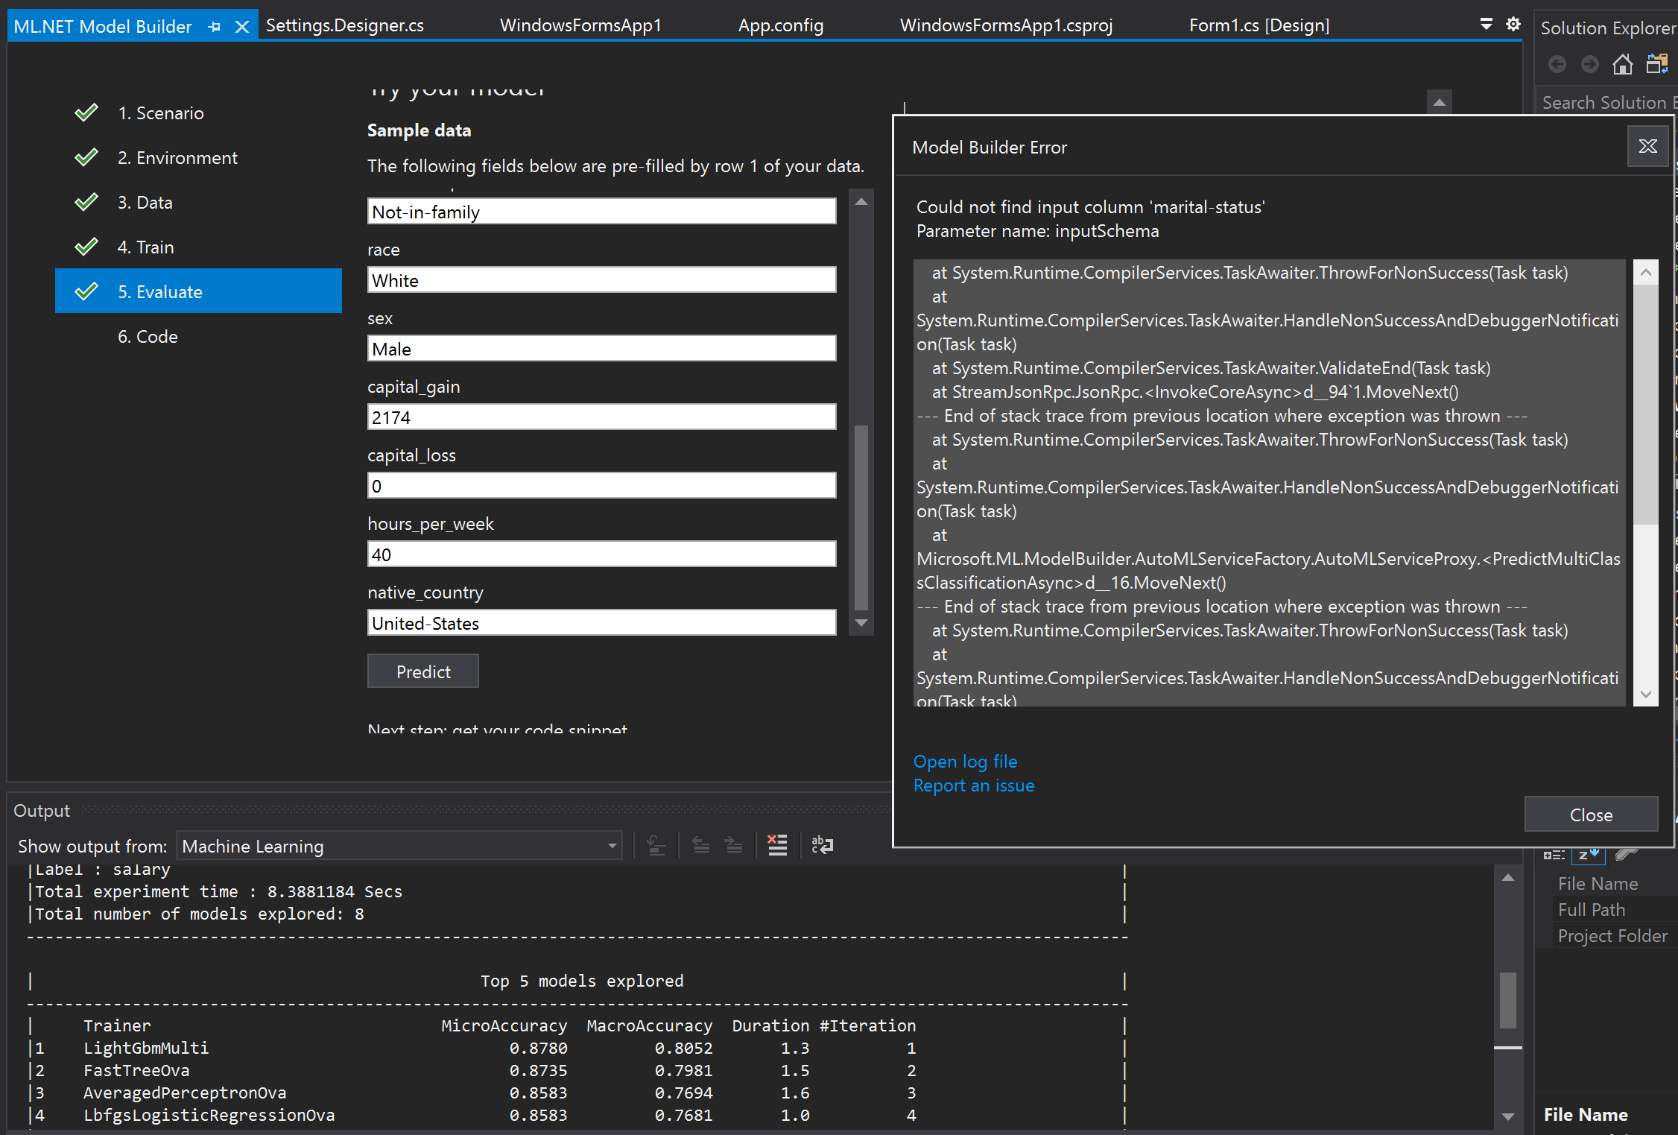Image resolution: width=1678 pixels, height=1135 pixels.
Task: Sync Solution Explorer with active document
Action: tap(1657, 64)
